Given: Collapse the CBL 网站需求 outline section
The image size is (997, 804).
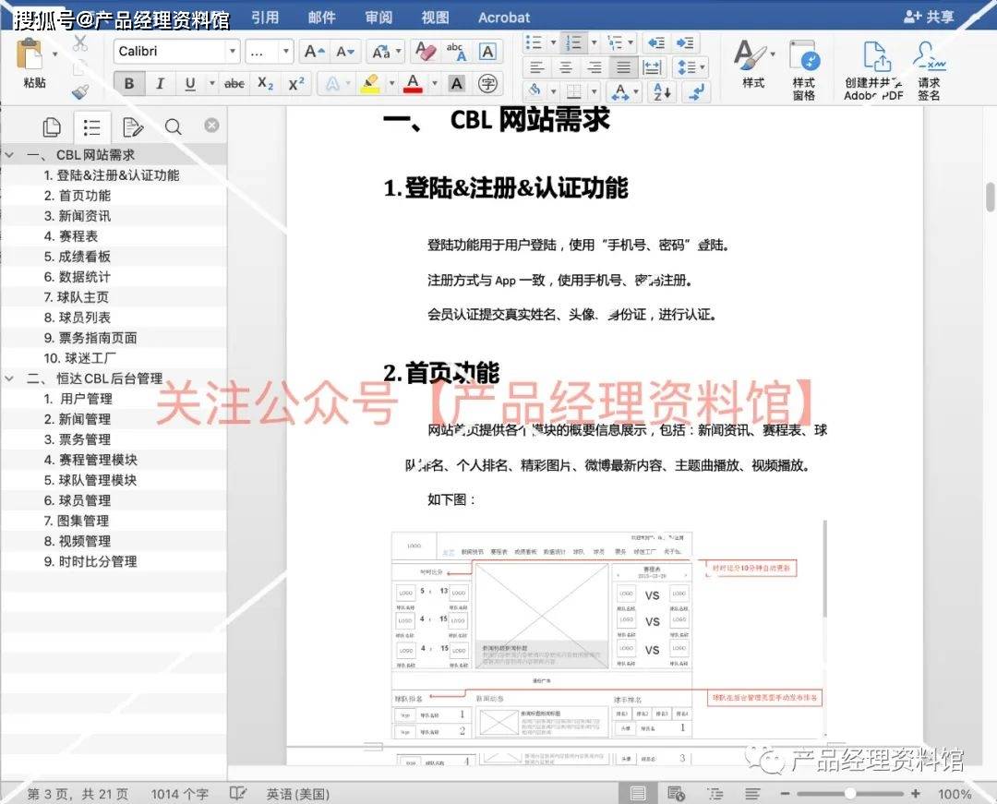Looking at the screenshot, I should [x=9, y=155].
